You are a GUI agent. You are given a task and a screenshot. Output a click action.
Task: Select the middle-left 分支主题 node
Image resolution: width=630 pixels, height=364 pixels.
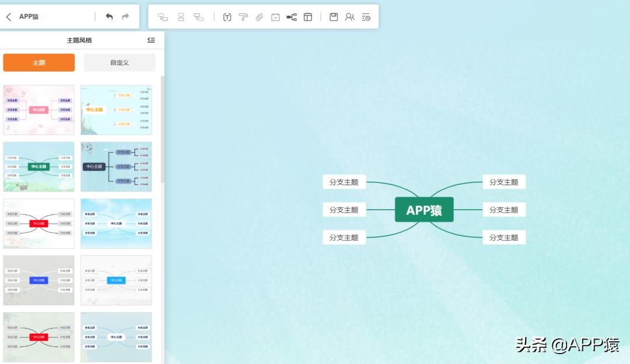(344, 210)
